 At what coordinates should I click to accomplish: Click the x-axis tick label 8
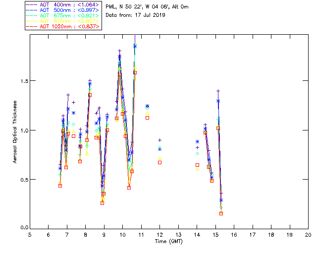coord(86,235)
